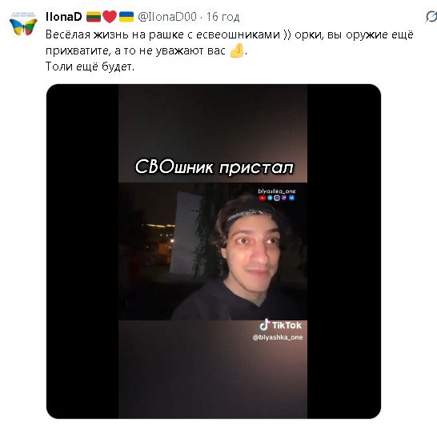The width and height of the screenshot is (437, 430).
Task: Play the embedded TikTok video
Action: tap(214, 251)
